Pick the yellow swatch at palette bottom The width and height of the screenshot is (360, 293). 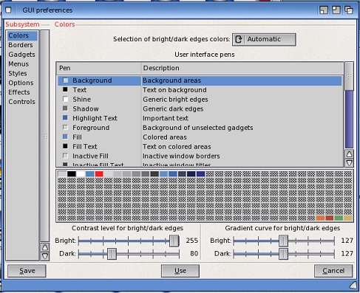point(348,218)
